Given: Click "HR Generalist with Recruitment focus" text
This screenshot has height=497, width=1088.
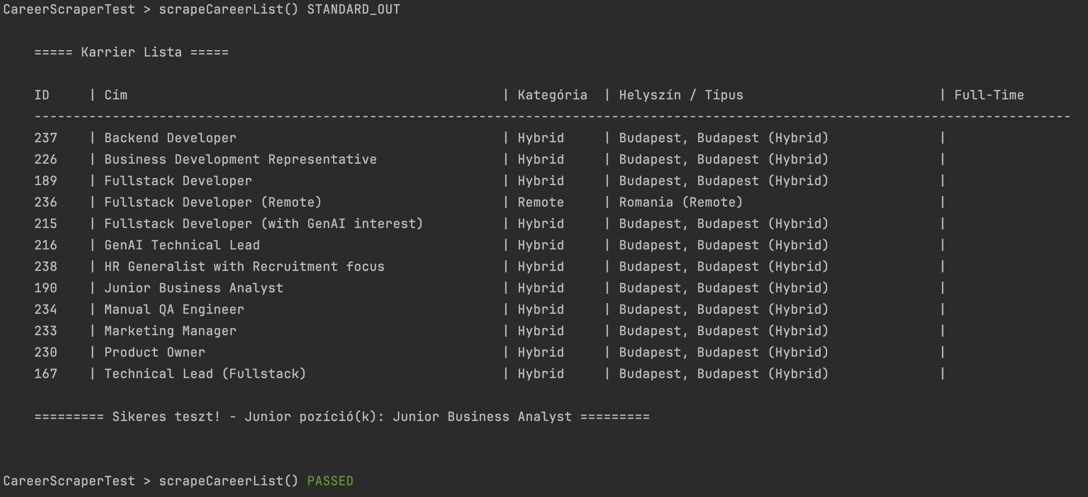Looking at the screenshot, I should [244, 267].
